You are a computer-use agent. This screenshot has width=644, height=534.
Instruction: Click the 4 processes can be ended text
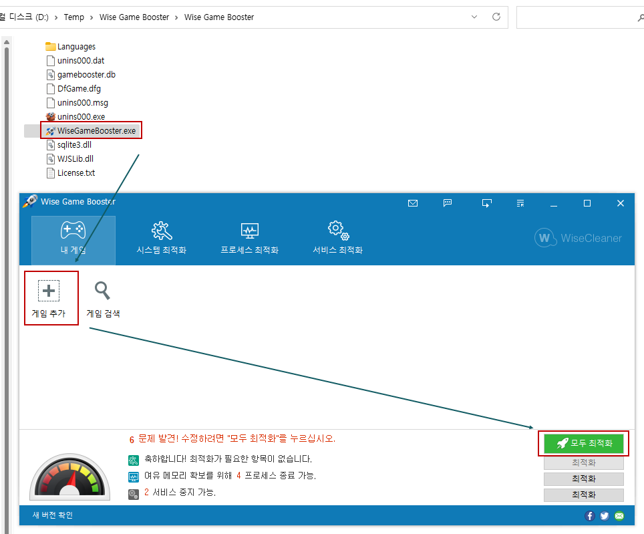coord(230,476)
